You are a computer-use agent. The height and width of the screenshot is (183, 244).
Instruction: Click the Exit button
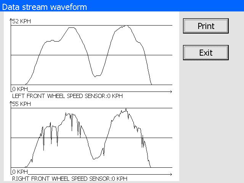206,53
